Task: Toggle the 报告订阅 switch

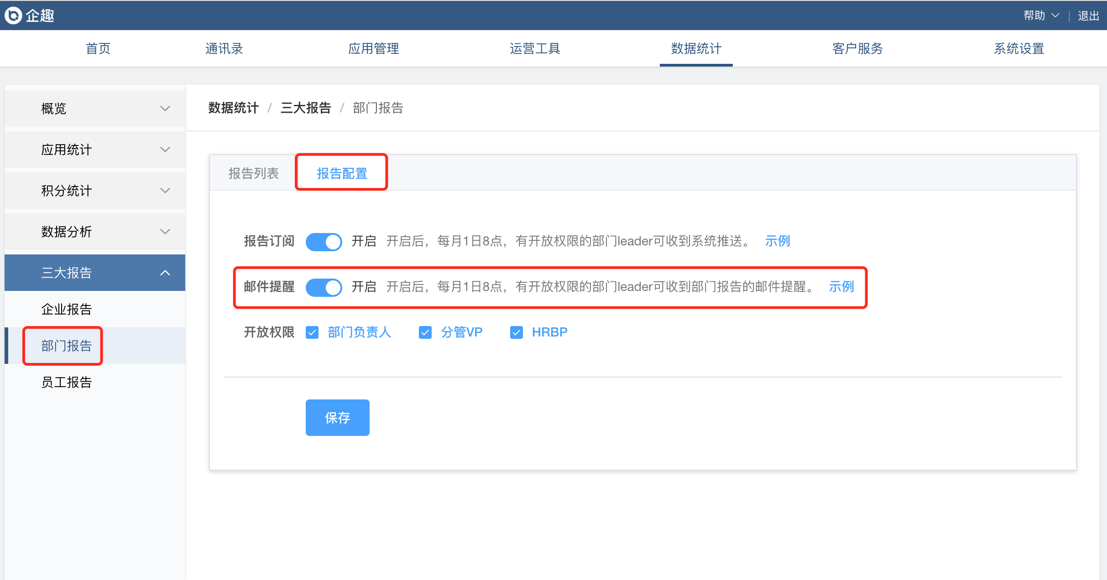Action: point(324,242)
